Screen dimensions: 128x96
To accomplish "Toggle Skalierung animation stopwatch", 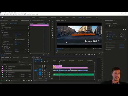I will [4, 36].
